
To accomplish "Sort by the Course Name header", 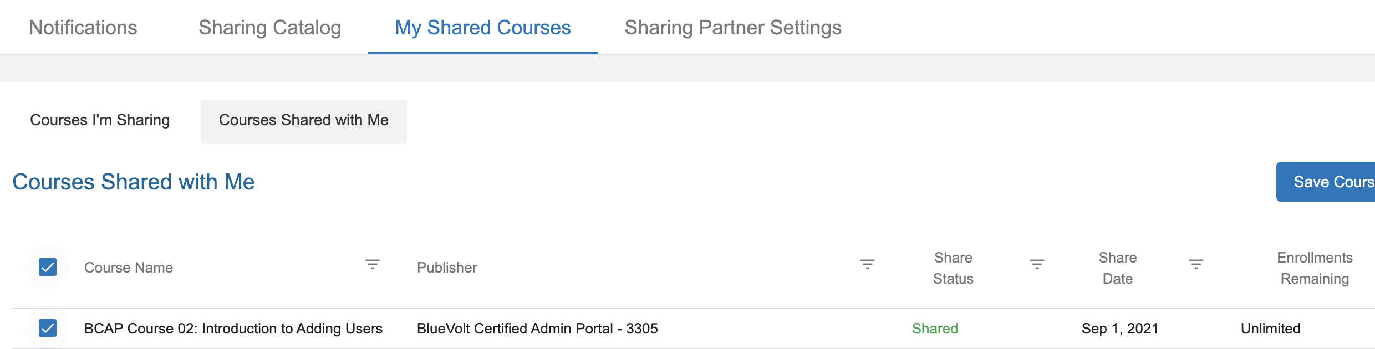I will pos(129,268).
